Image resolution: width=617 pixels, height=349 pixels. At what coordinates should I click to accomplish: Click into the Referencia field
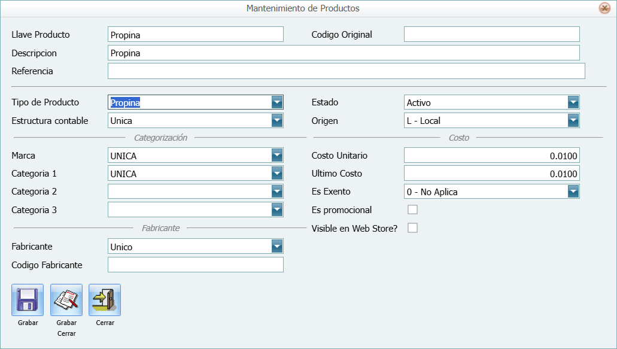click(x=346, y=71)
